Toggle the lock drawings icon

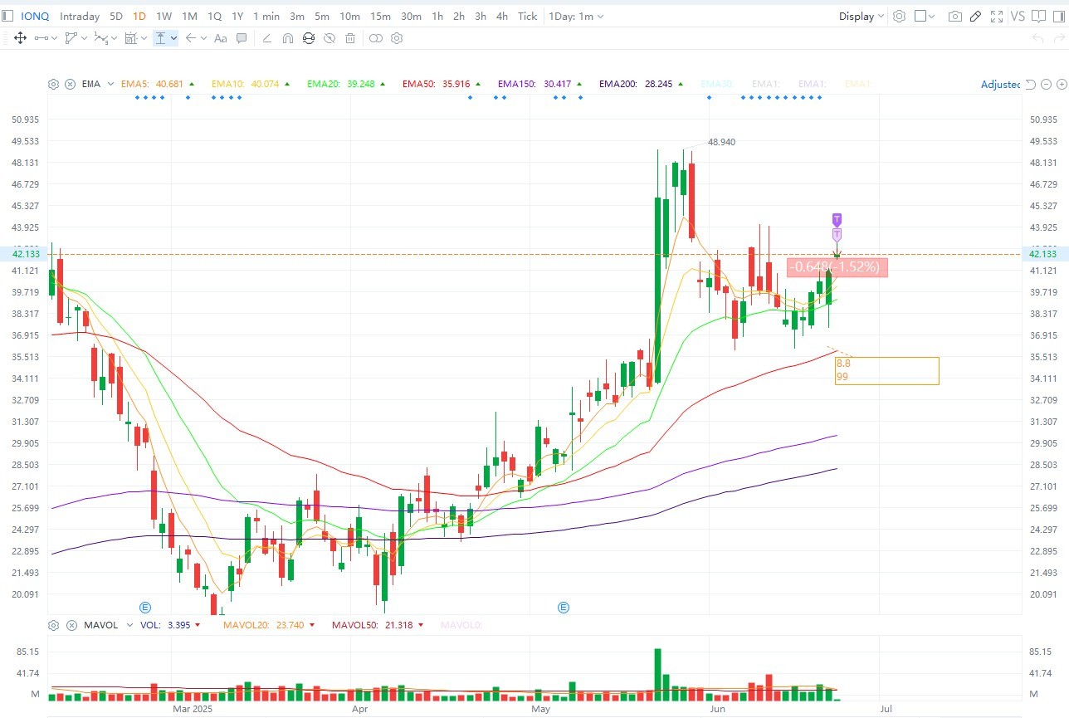click(309, 38)
